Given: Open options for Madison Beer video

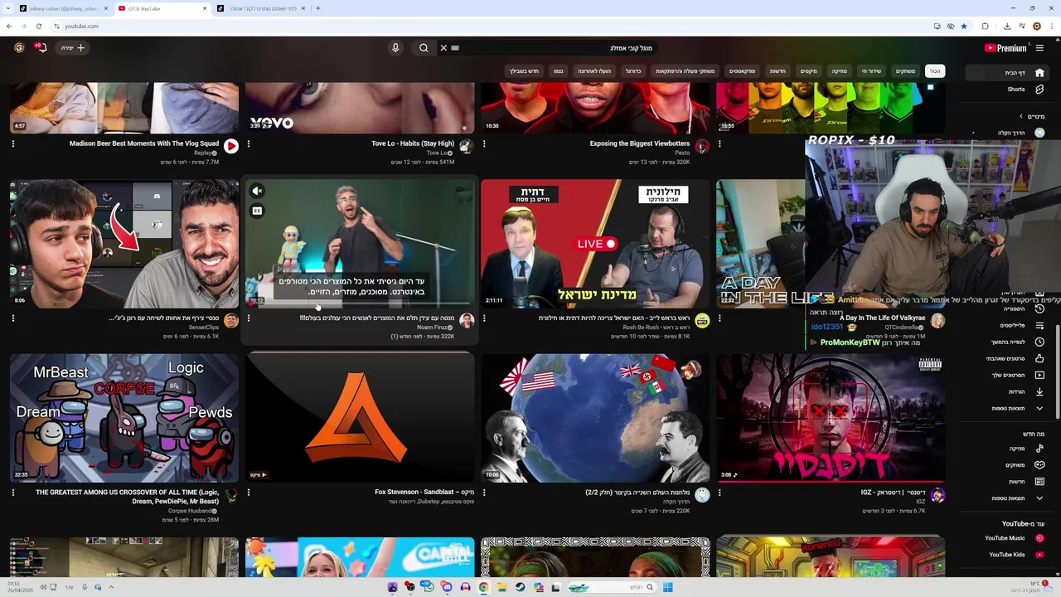Looking at the screenshot, I should tap(12, 143).
